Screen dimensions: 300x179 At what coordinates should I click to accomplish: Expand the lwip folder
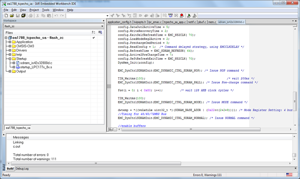[x=10, y=55]
